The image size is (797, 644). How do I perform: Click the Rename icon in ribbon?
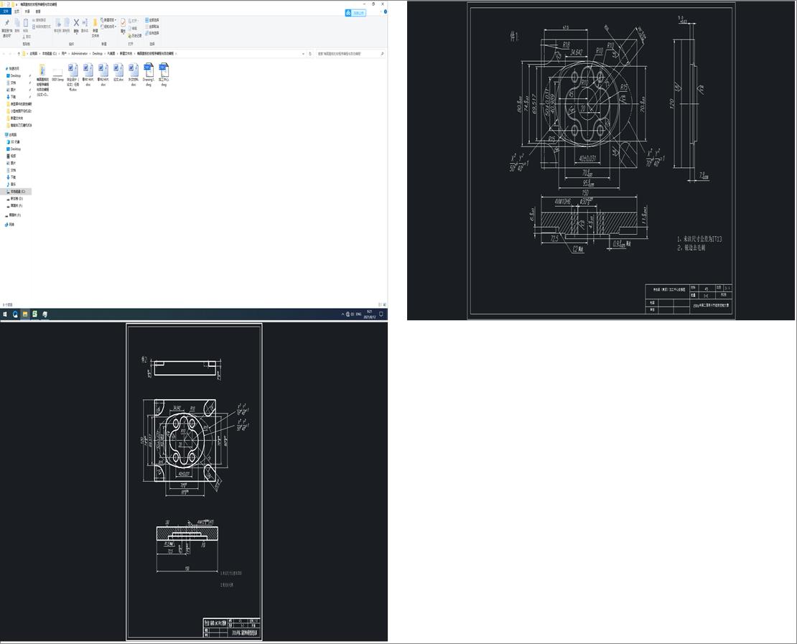85,24
